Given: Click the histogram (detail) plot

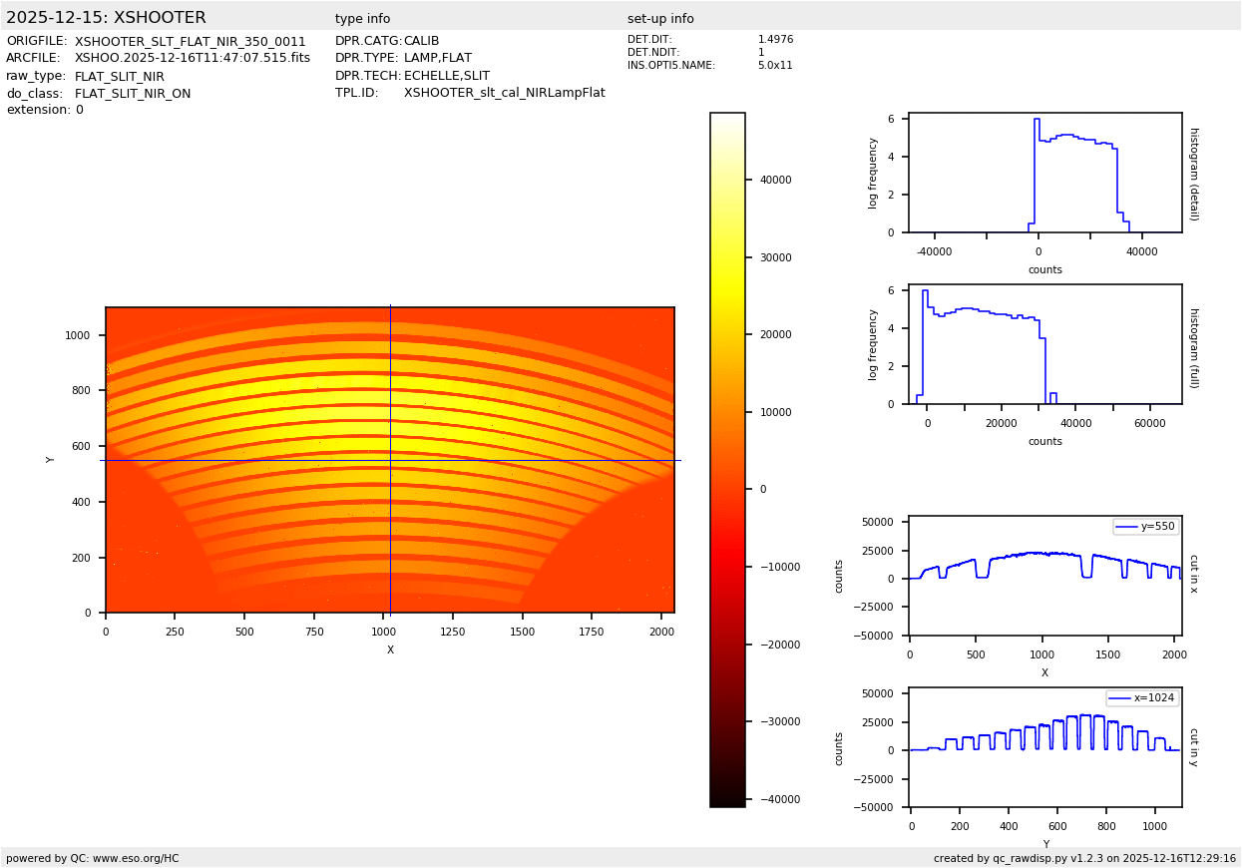Looking at the screenshot, I should tap(1044, 173).
